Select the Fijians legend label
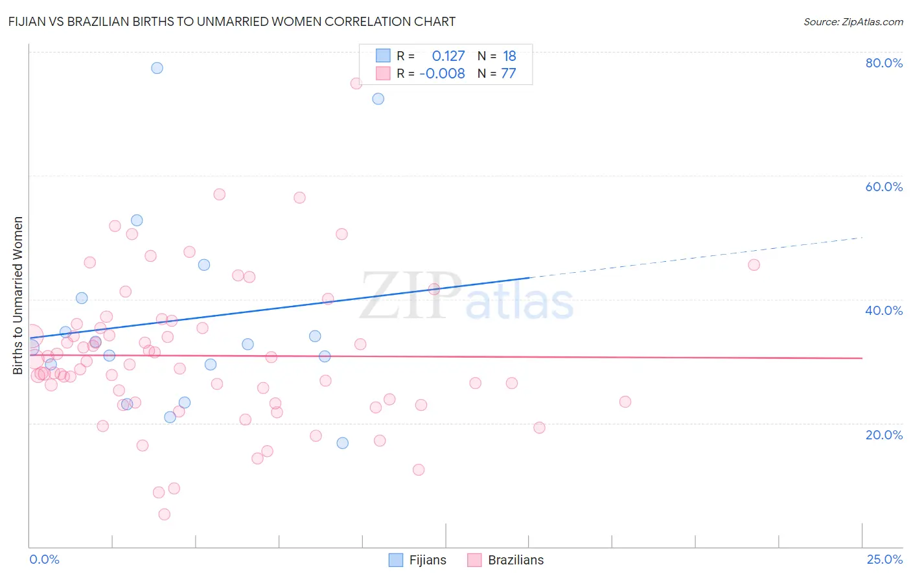The width and height of the screenshot is (911, 578). click(x=428, y=560)
